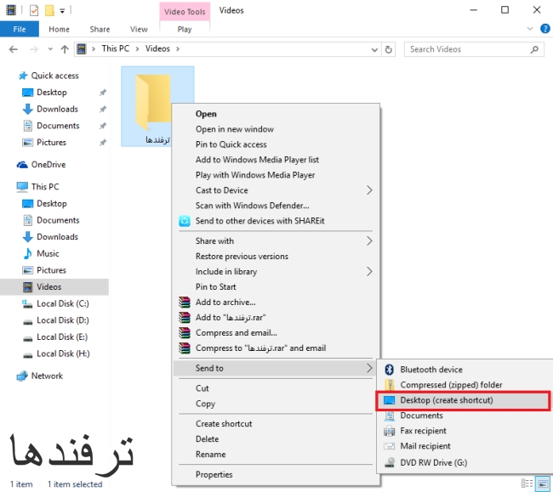Click the Compressed (zipped) folder icon
This screenshot has width=553, height=492.
click(390, 385)
